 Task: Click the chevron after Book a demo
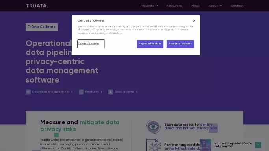pos(137,92)
